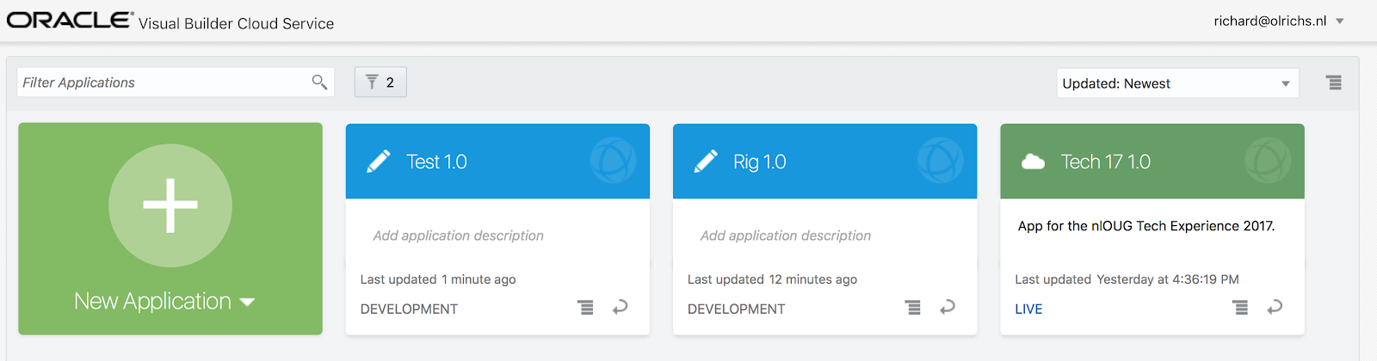Click DEVELOPMENT status on Test 1.0 card
Image resolution: width=1377 pixels, height=361 pixels.
pyautogui.click(x=409, y=309)
